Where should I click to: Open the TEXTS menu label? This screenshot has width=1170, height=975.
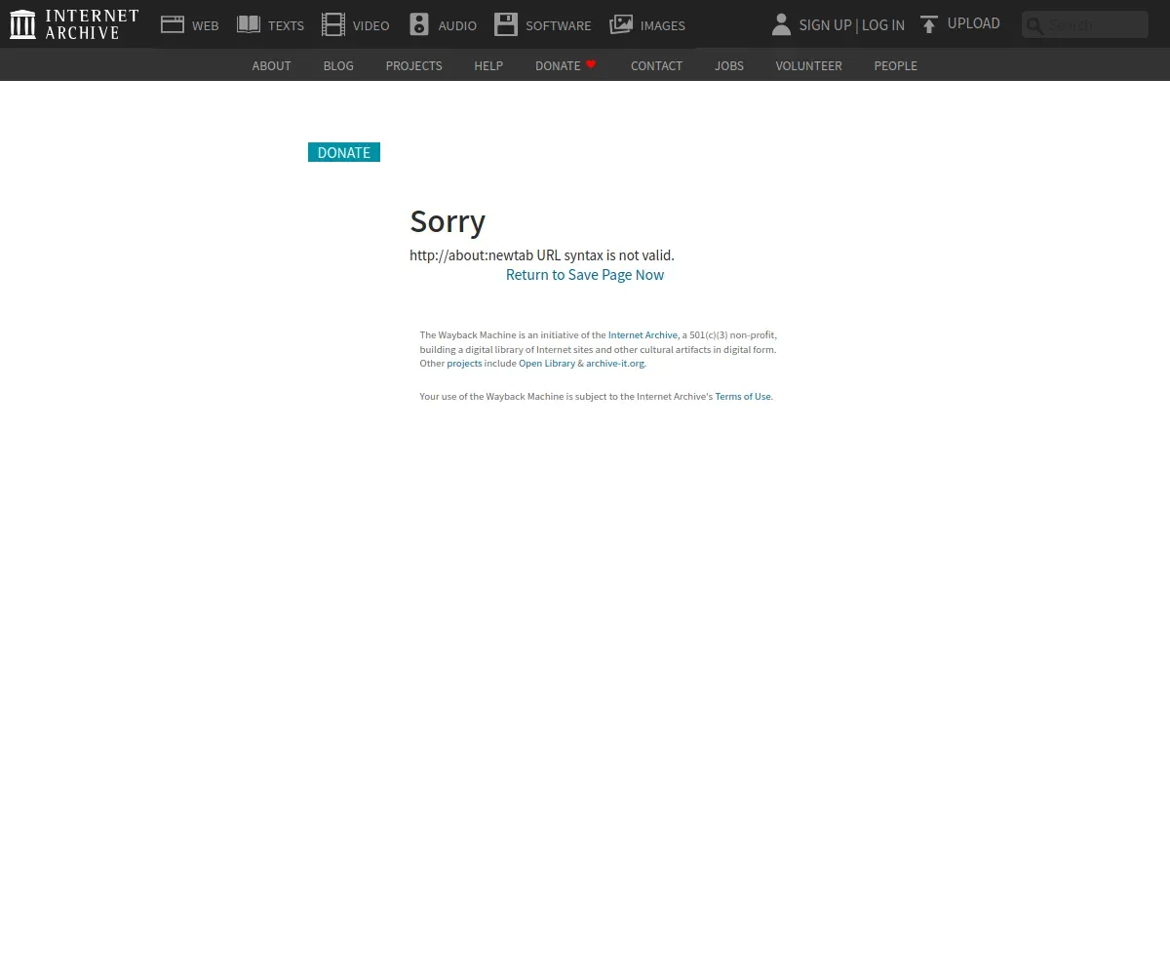pos(286,26)
